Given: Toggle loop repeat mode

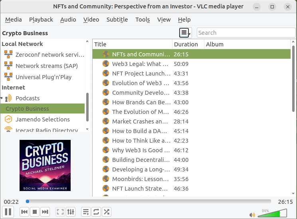Looking at the screenshot, I should tap(96, 211).
